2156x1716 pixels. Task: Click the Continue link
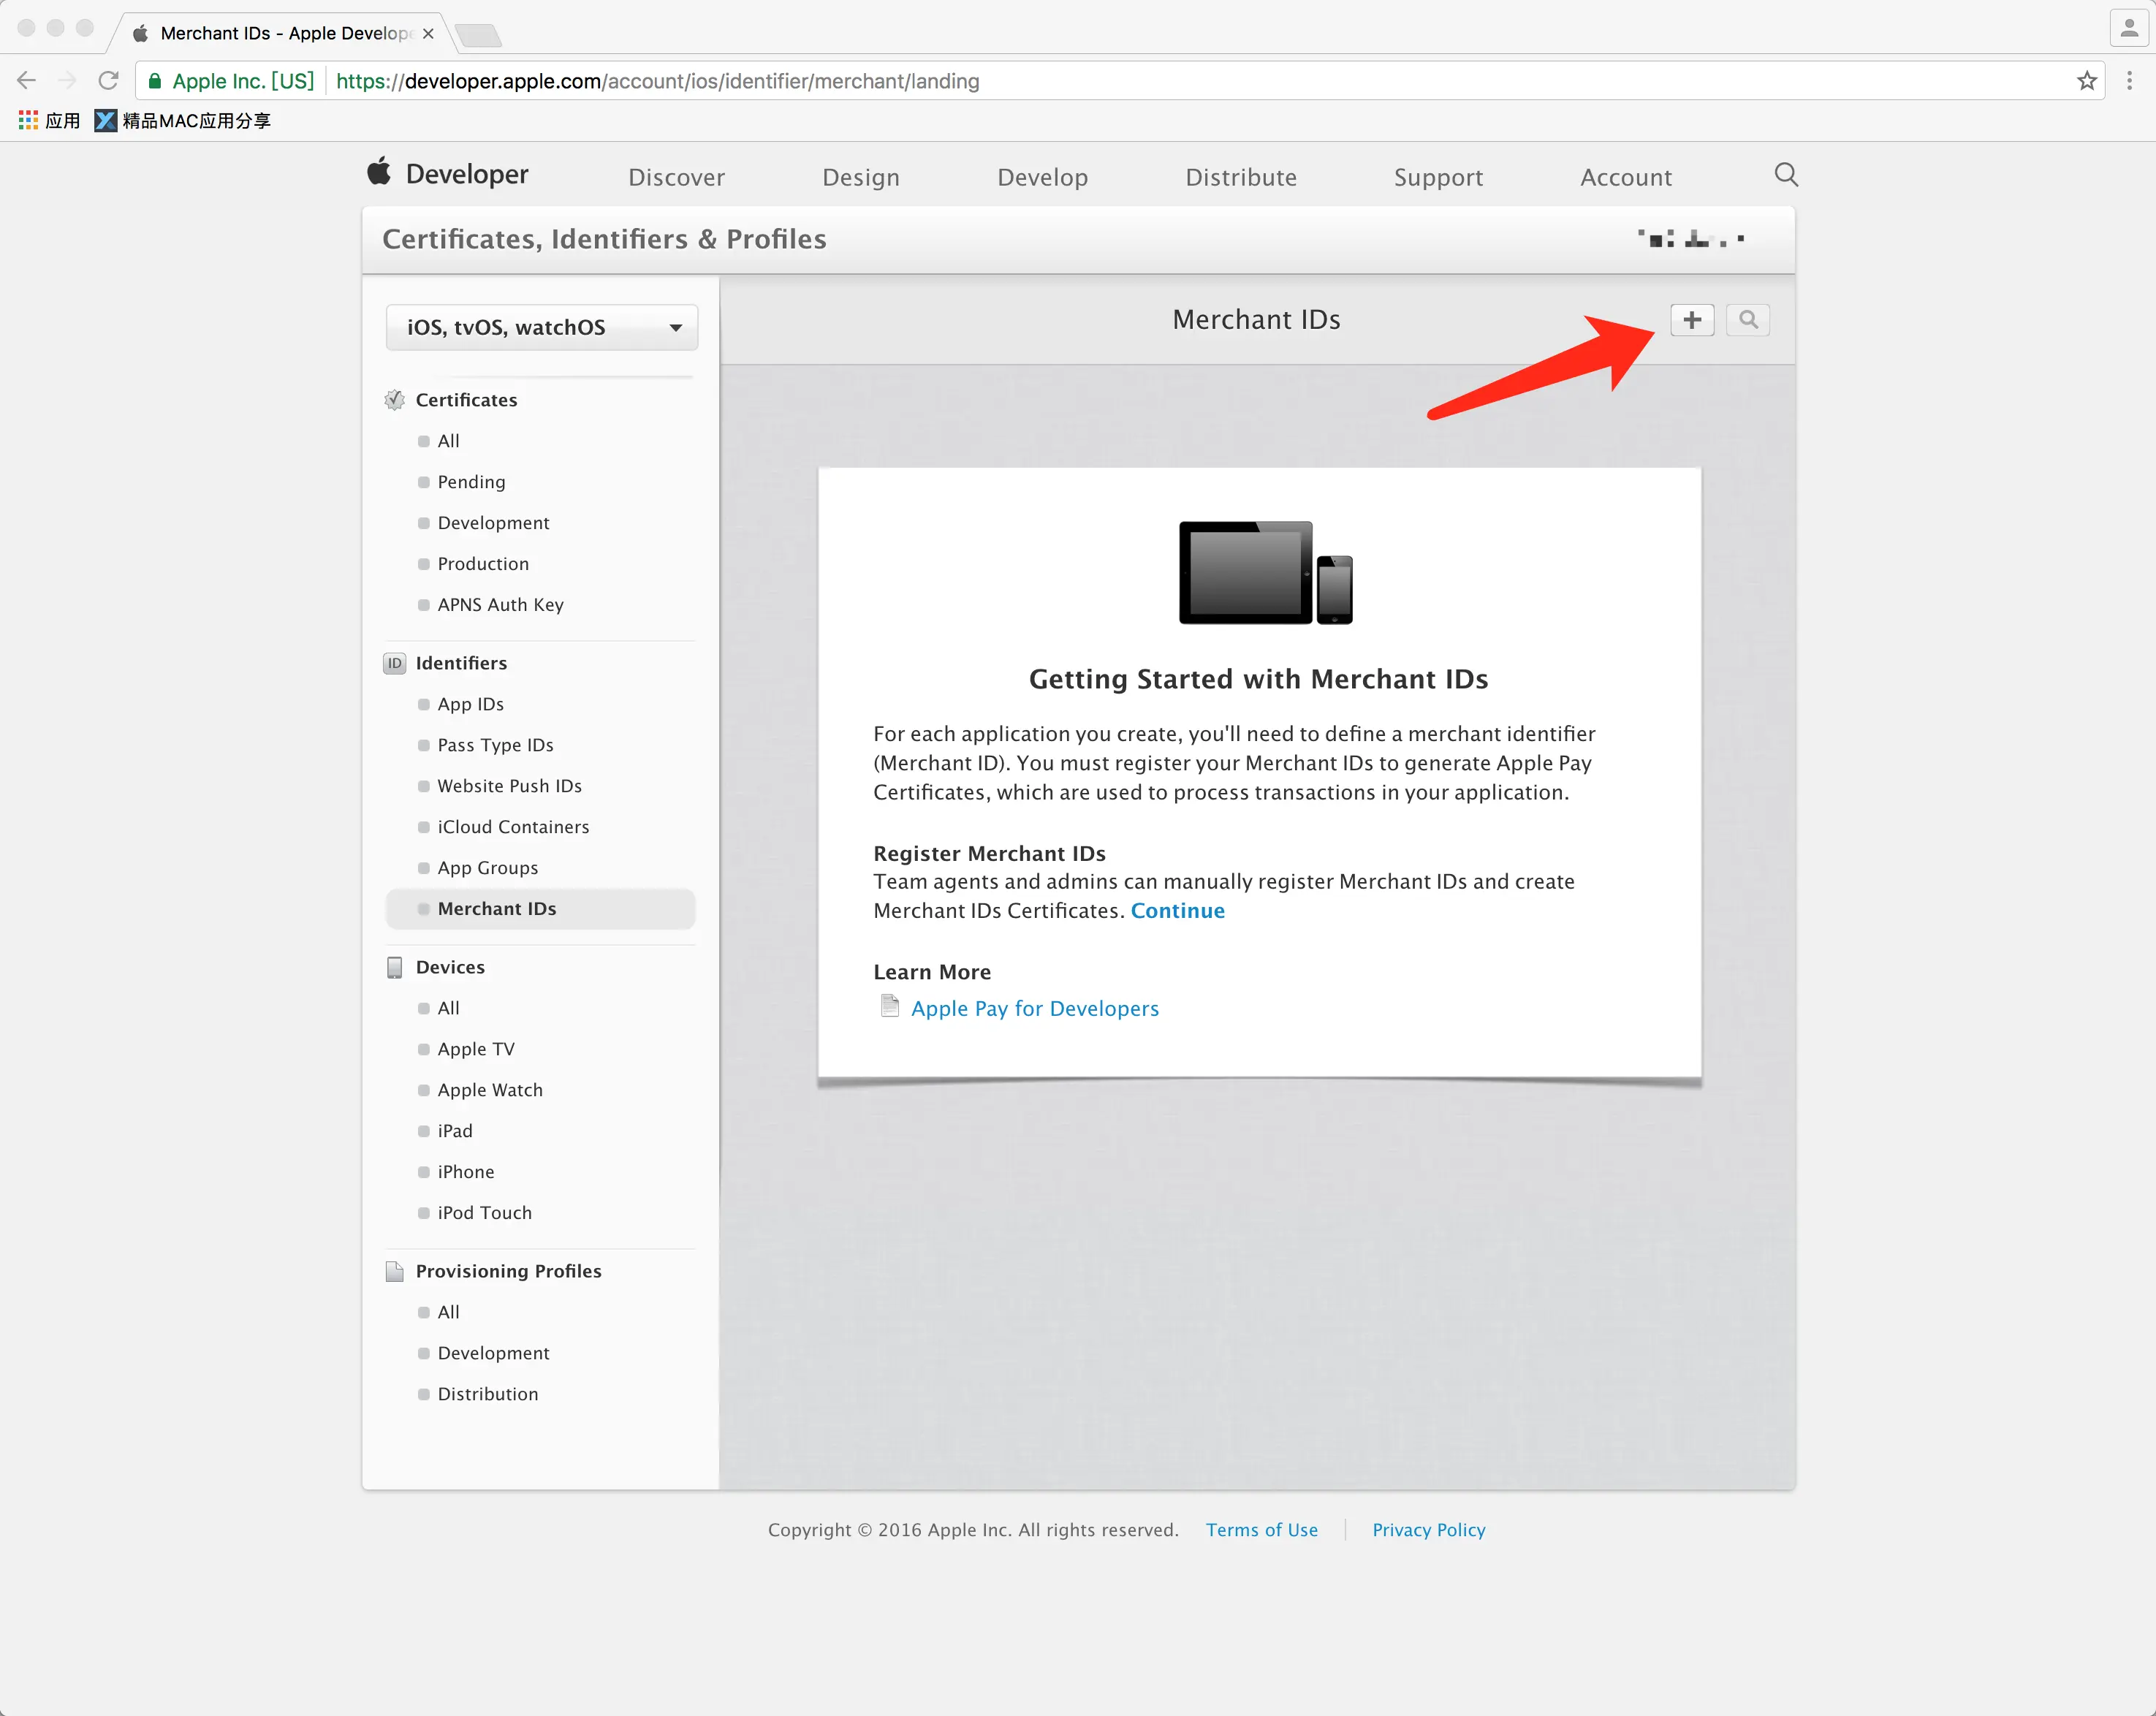click(x=1177, y=911)
